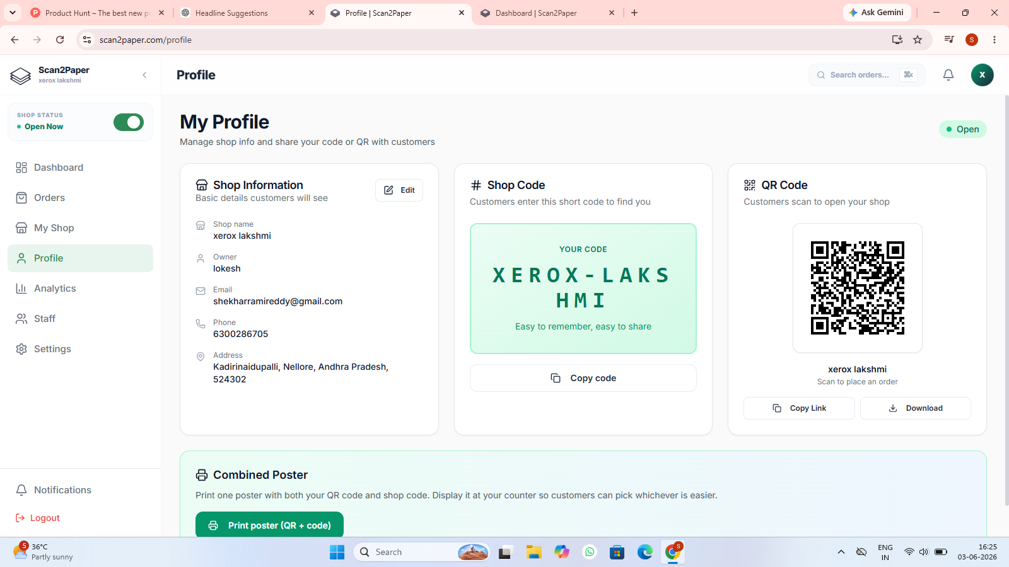
Task: Click the email address shekharramireddy@gmail.com
Action: click(277, 302)
